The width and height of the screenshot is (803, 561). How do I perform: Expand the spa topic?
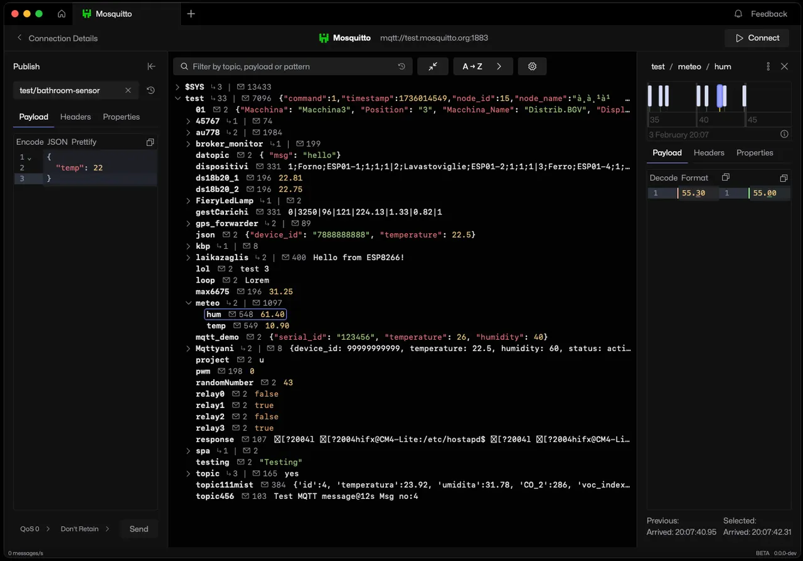(188, 451)
